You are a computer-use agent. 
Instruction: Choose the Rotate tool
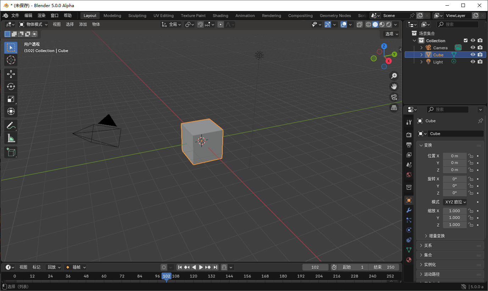pyautogui.click(x=11, y=86)
